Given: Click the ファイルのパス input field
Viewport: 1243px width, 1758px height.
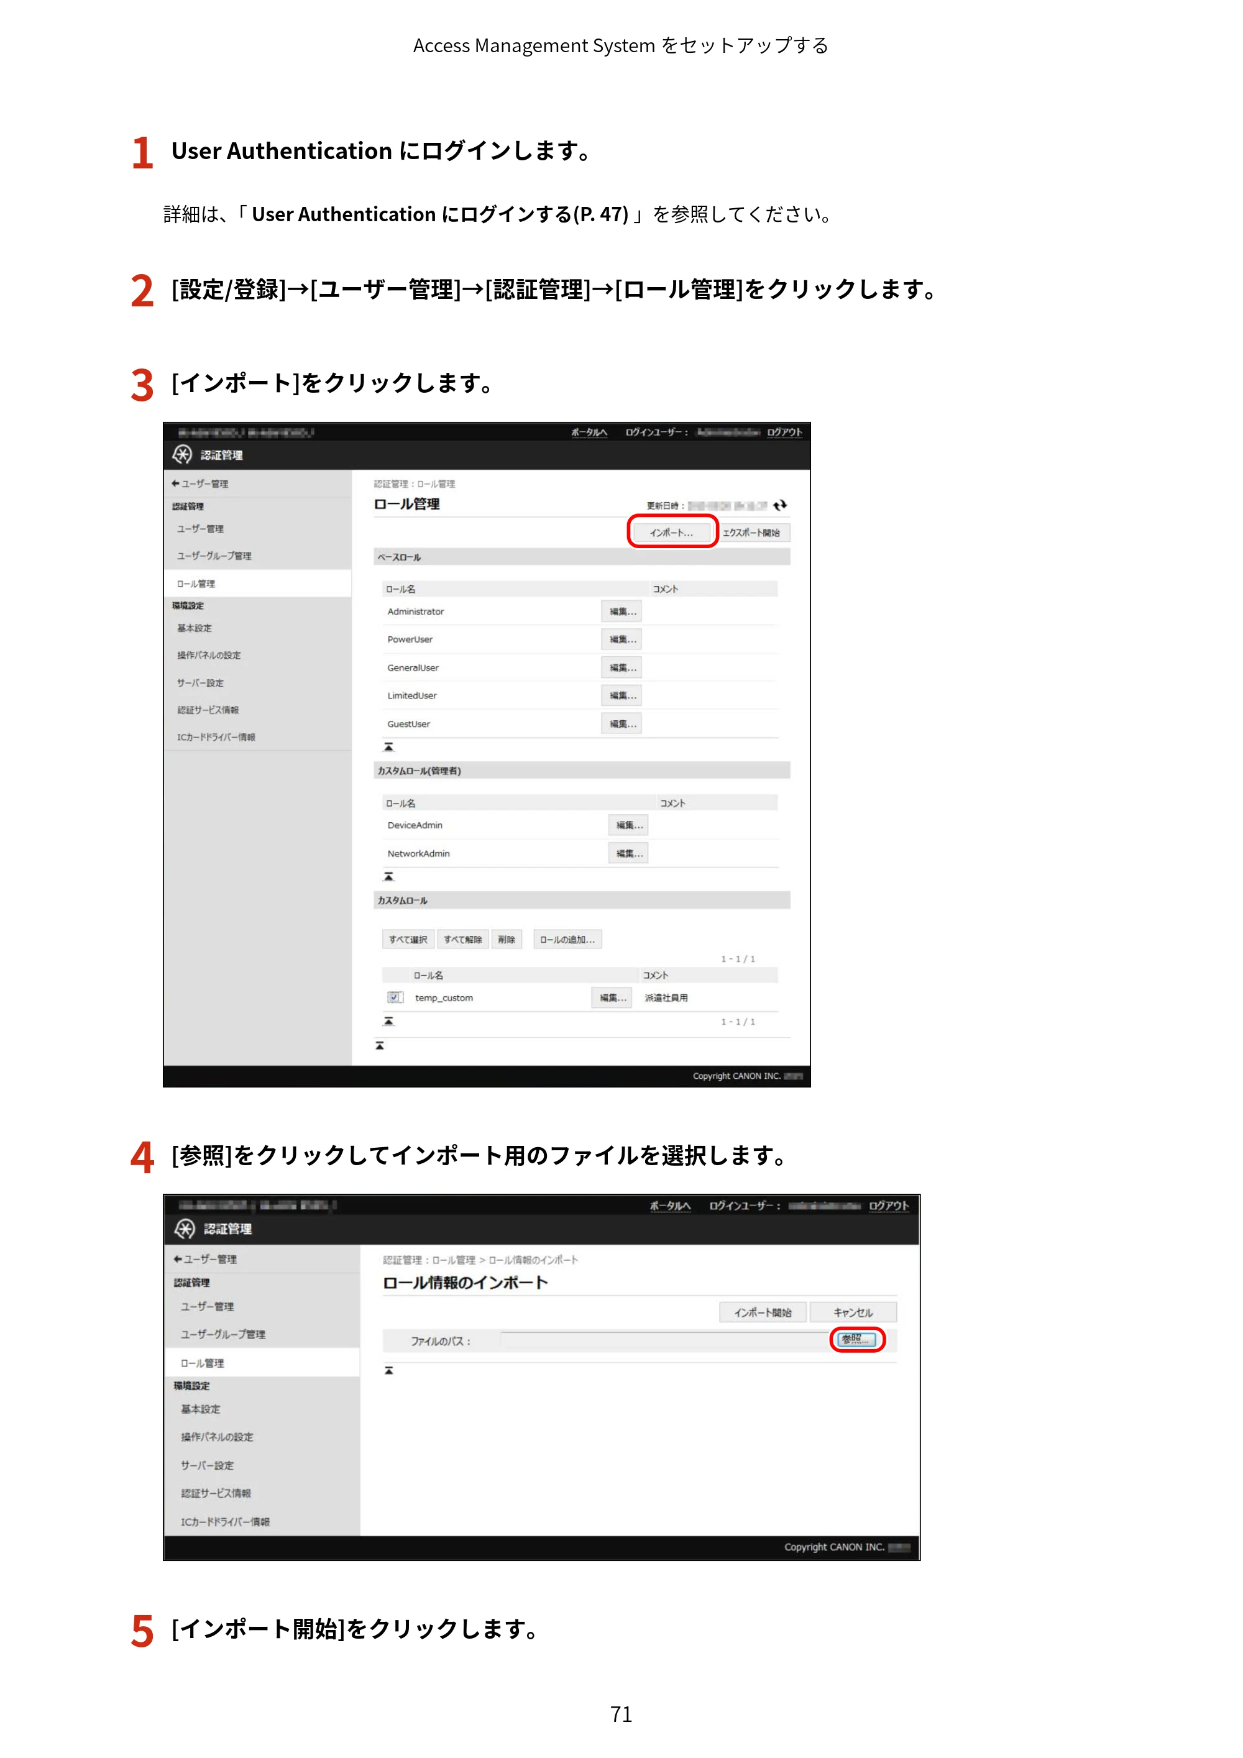Looking at the screenshot, I should point(664,1340).
